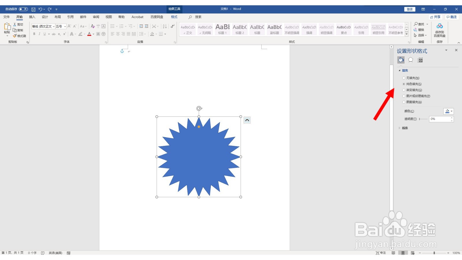
Task: Click the Login (登录) button
Action: click(410, 9)
